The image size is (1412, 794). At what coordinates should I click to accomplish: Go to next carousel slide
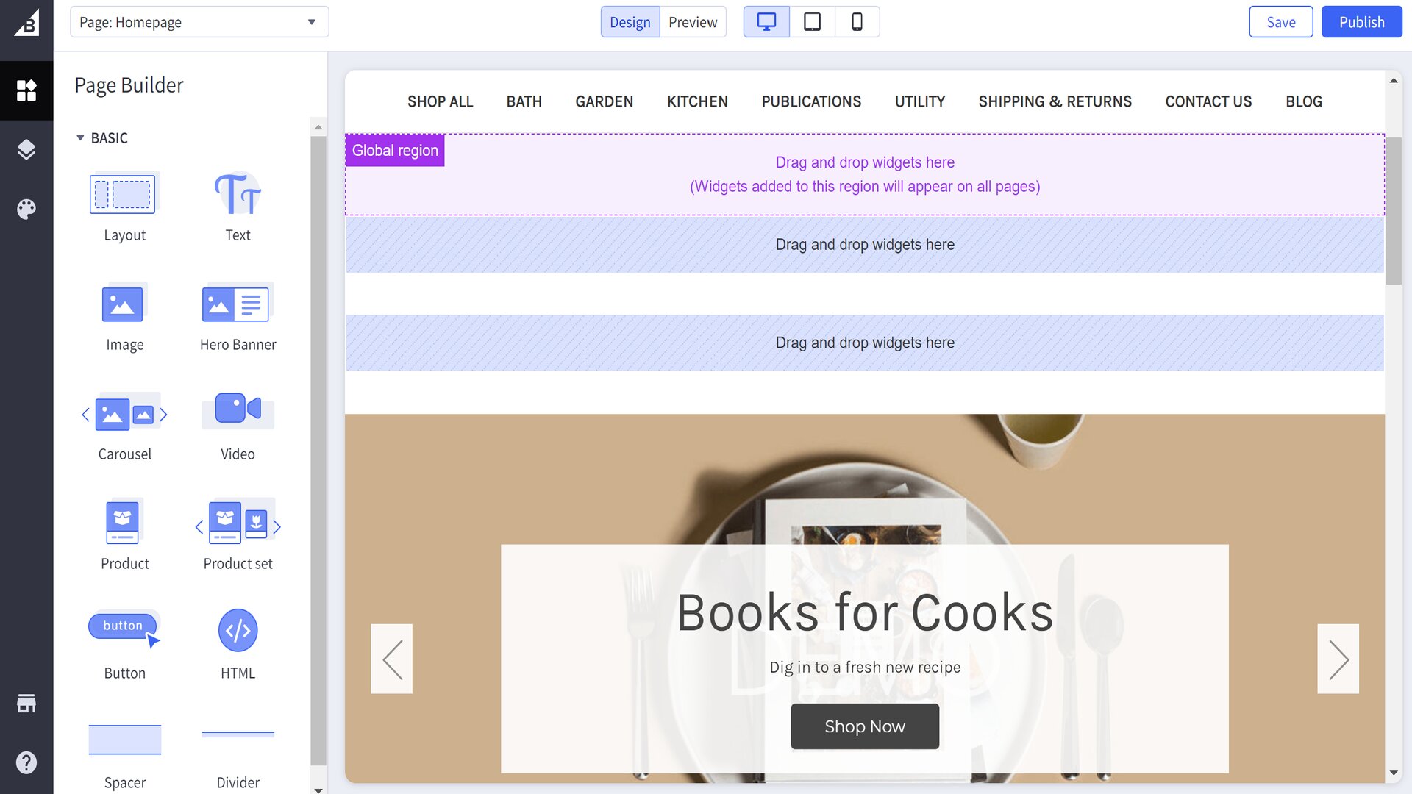tap(1338, 659)
